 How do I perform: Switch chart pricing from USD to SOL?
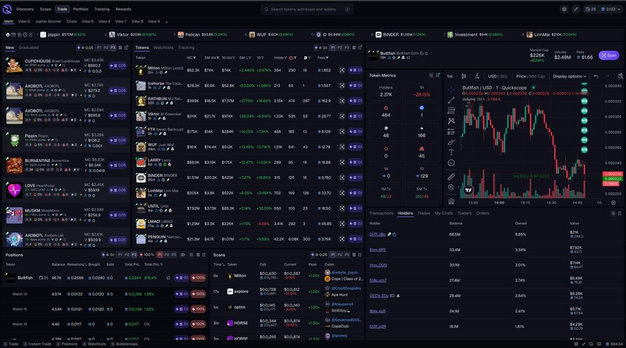(x=503, y=76)
